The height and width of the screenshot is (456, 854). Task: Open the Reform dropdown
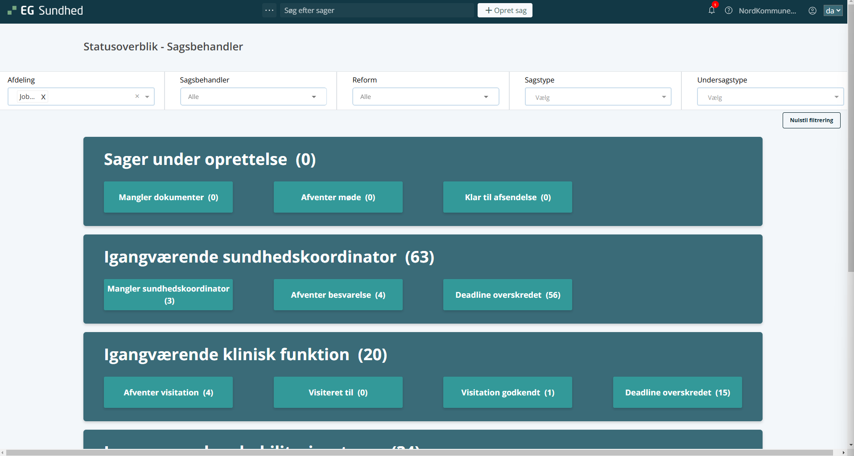click(425, 97)
